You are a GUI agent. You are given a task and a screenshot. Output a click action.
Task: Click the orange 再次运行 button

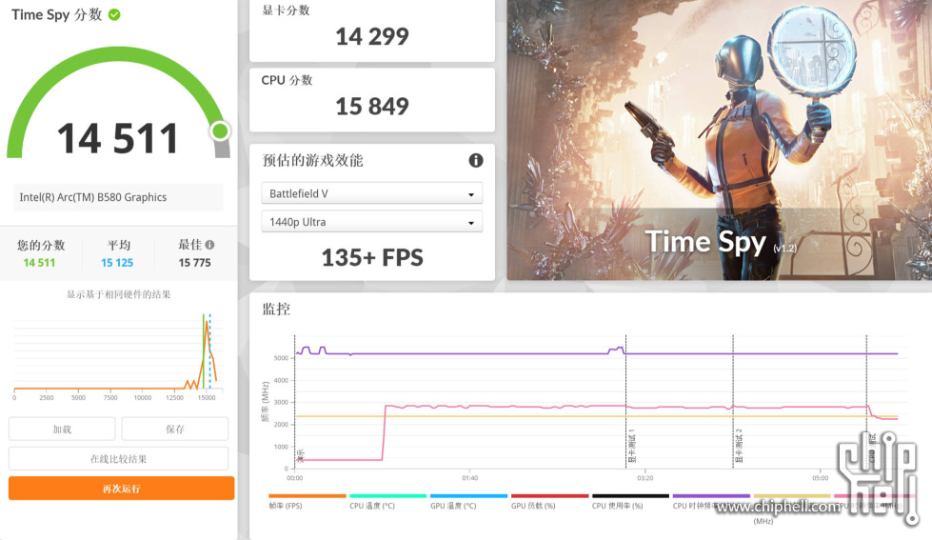121,489
